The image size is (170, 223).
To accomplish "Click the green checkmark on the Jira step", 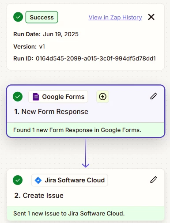I will [18, 180].
